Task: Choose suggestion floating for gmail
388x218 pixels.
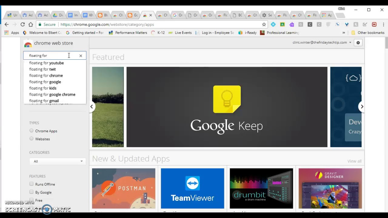Action: click(55, 101)
